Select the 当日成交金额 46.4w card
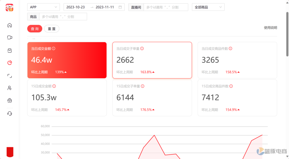289x159 pixels. click(67, 60)
